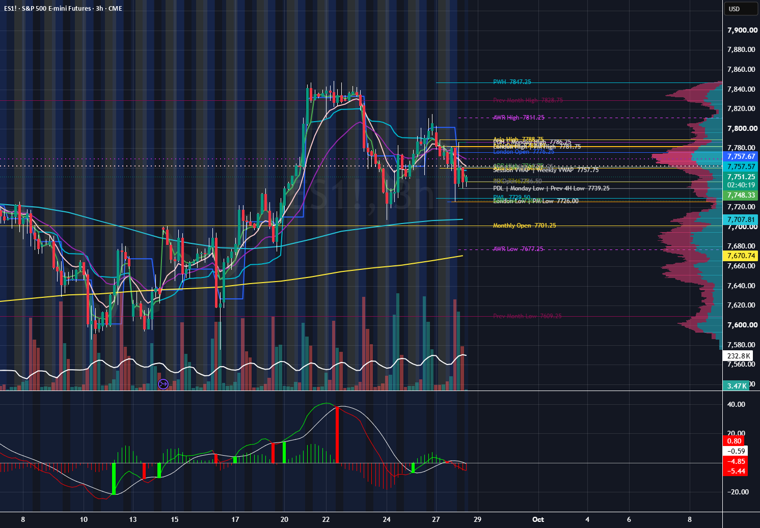This screenshot has height=528, width=760.
Task: Select the London Low | PM Low 7726.00 label
Action: [x=535, y=201]
